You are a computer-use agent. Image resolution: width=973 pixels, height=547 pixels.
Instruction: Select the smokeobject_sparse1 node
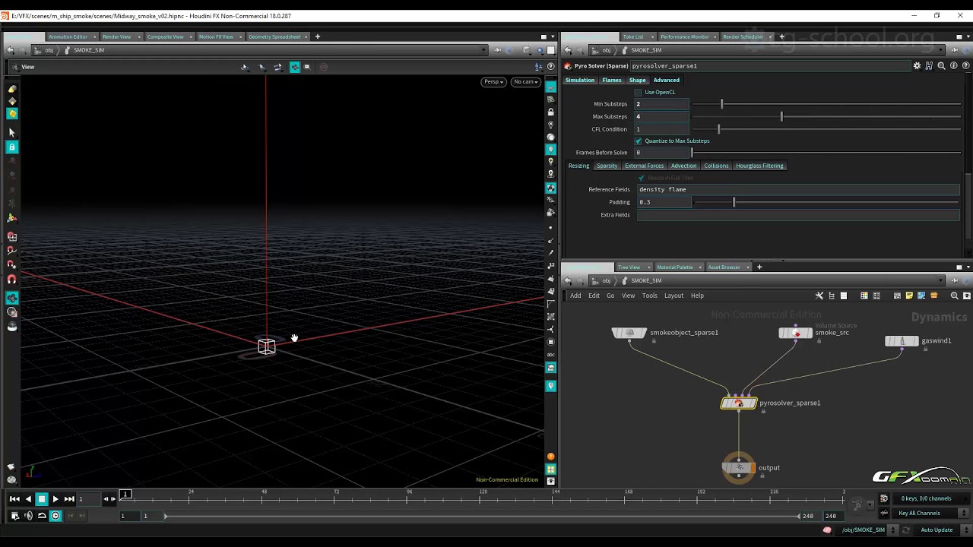point(629,333)
